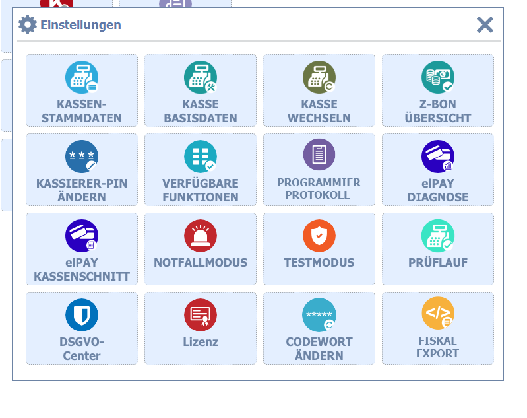This screenshot has height=418, width=527.
Task: Open elPAY Kassenschnitt icon
Action: click(82, 236)
